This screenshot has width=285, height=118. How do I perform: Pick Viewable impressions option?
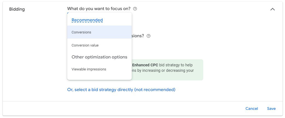(99, 69)
